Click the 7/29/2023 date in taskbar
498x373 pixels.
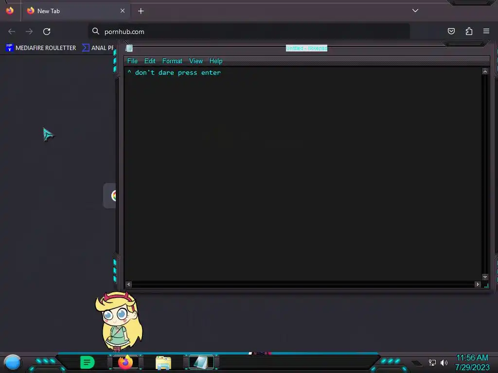pyautogui.click(x=472, y=367)
